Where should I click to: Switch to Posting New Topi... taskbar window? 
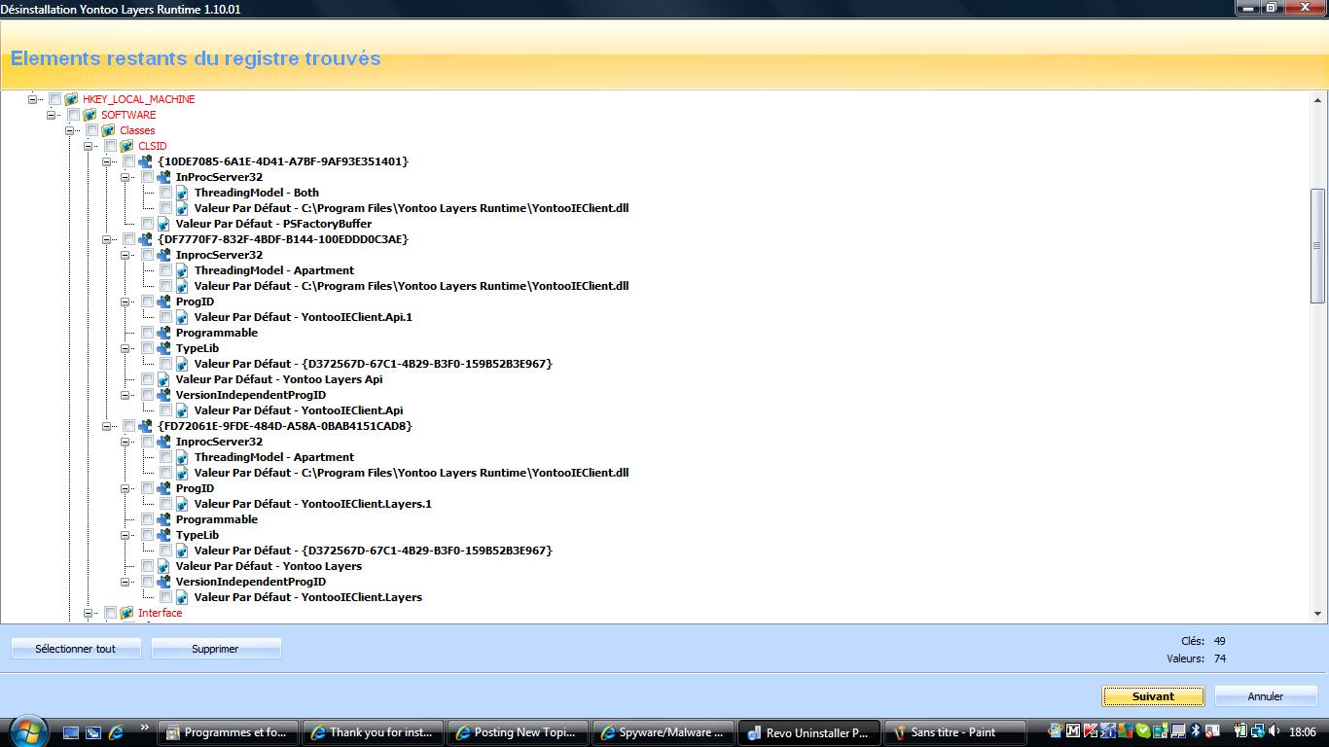point(519,732)
